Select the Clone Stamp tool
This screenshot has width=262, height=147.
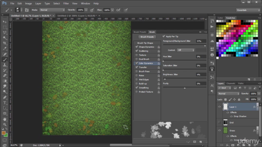(x=5, y=65)
